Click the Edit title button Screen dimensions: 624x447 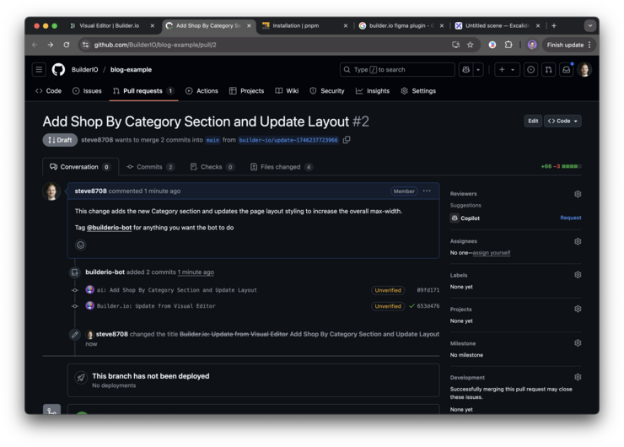(533, 121)
